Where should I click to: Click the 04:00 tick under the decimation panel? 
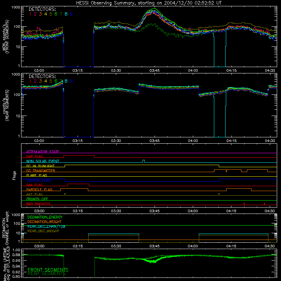click(x=193, y=246)
